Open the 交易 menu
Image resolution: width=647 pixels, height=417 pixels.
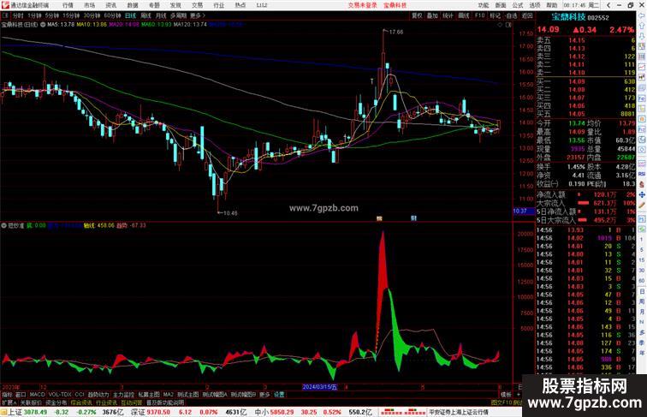pyautogui.click(x=197, y=5)
